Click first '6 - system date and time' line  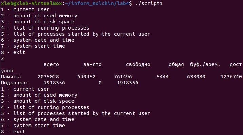click(38, 40)
